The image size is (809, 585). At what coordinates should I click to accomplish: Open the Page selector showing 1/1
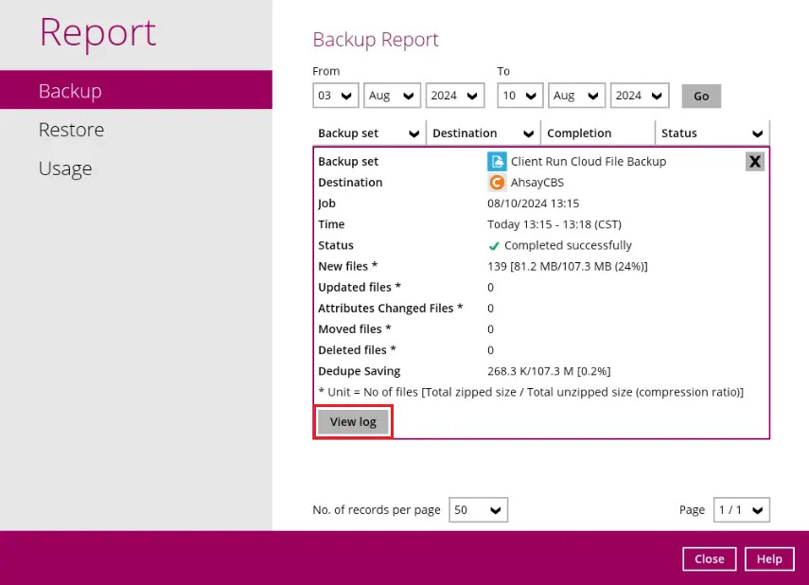click(x=741, y=509)
